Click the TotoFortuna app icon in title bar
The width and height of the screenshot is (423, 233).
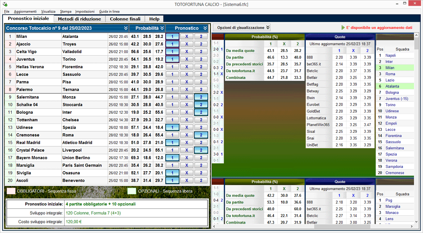coord(5,4)
